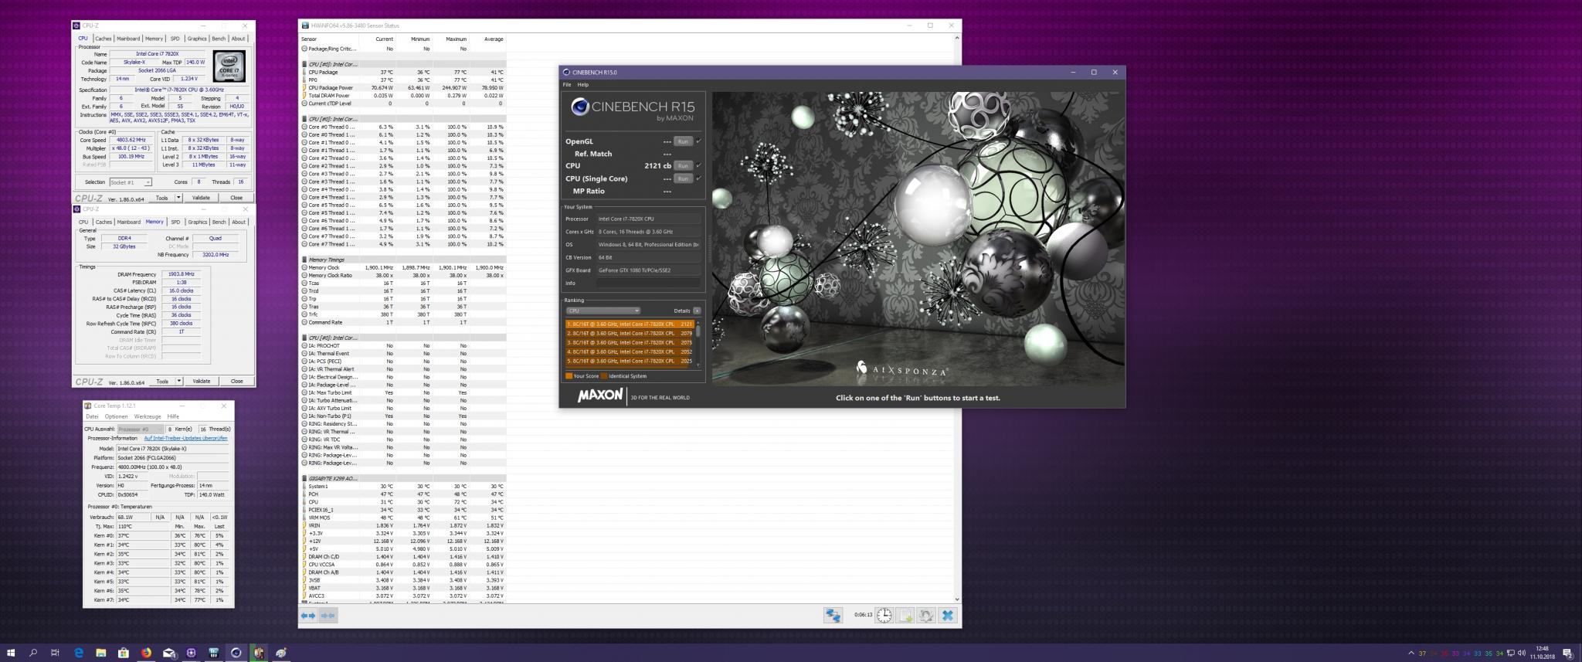1582x662 pixels.
Task: Launch Microsoft Edge from taskbar
Action: click(x=79, y=653)
